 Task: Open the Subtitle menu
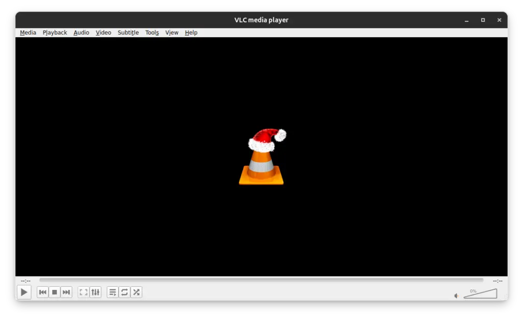pyautogui.click(x=128, y=32)
